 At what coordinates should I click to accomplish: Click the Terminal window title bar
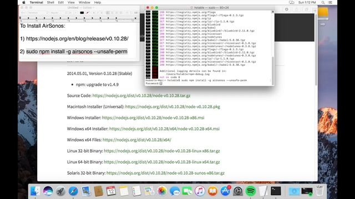(210, 7)
